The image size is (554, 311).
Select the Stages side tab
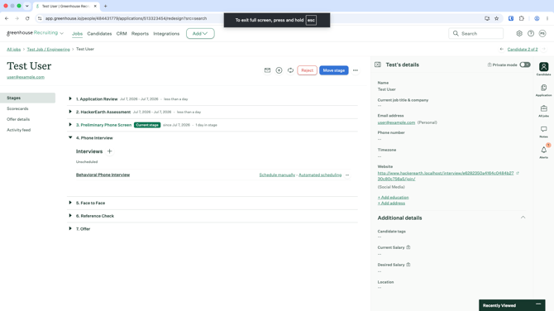[27, 98]
